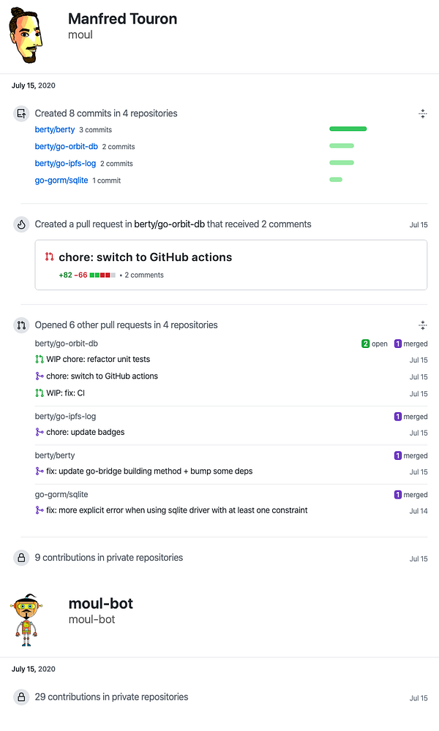Collapse the other pull requests section
The height and width of the screenshot is (731, 439).
[422, 325]
